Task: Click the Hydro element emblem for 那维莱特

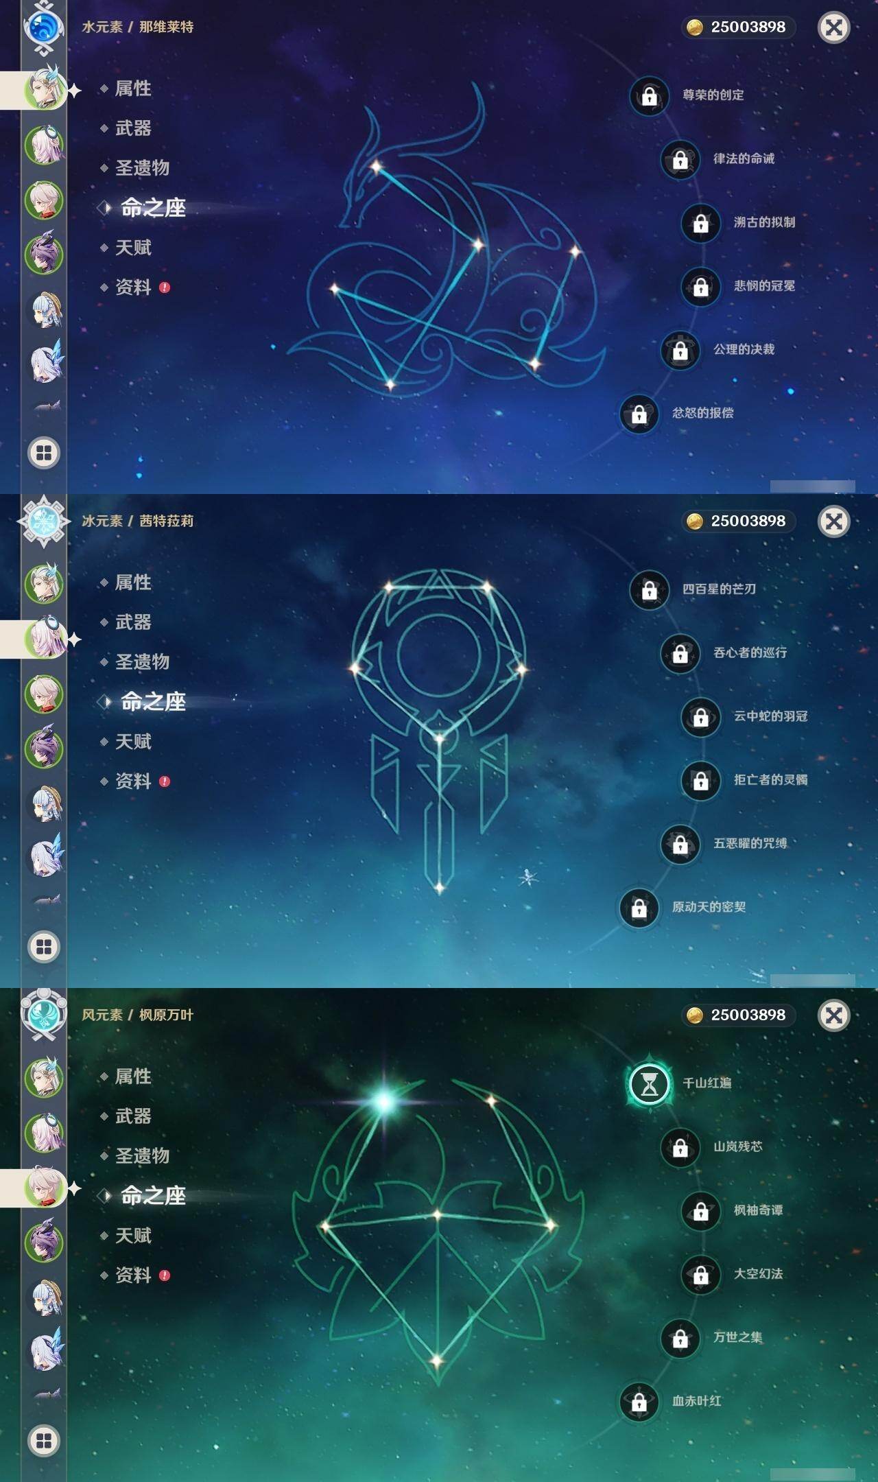Action: tap(44, 27)
